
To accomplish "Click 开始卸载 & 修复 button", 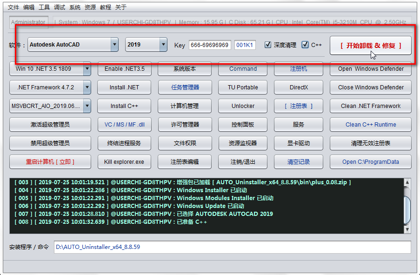I will click(370, 46).
